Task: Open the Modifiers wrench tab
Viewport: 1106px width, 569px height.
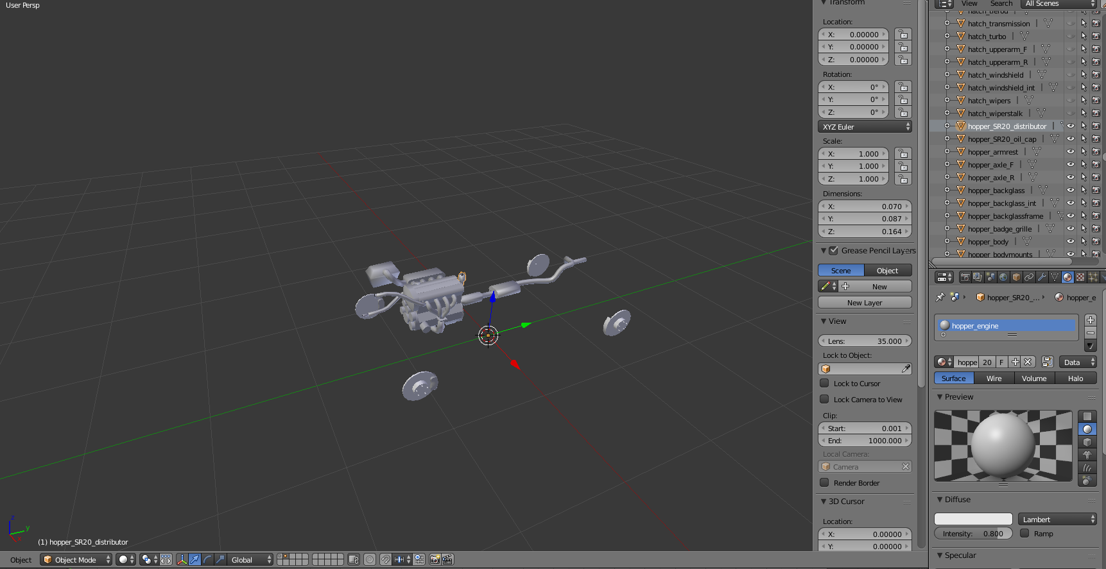Action: 1042,277
